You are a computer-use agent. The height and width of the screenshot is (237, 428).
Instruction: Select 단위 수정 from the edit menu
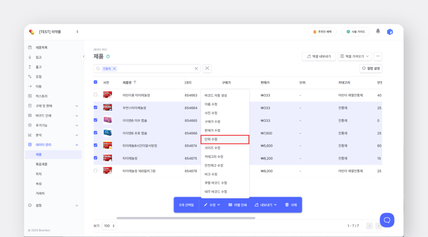pos(225,139)
